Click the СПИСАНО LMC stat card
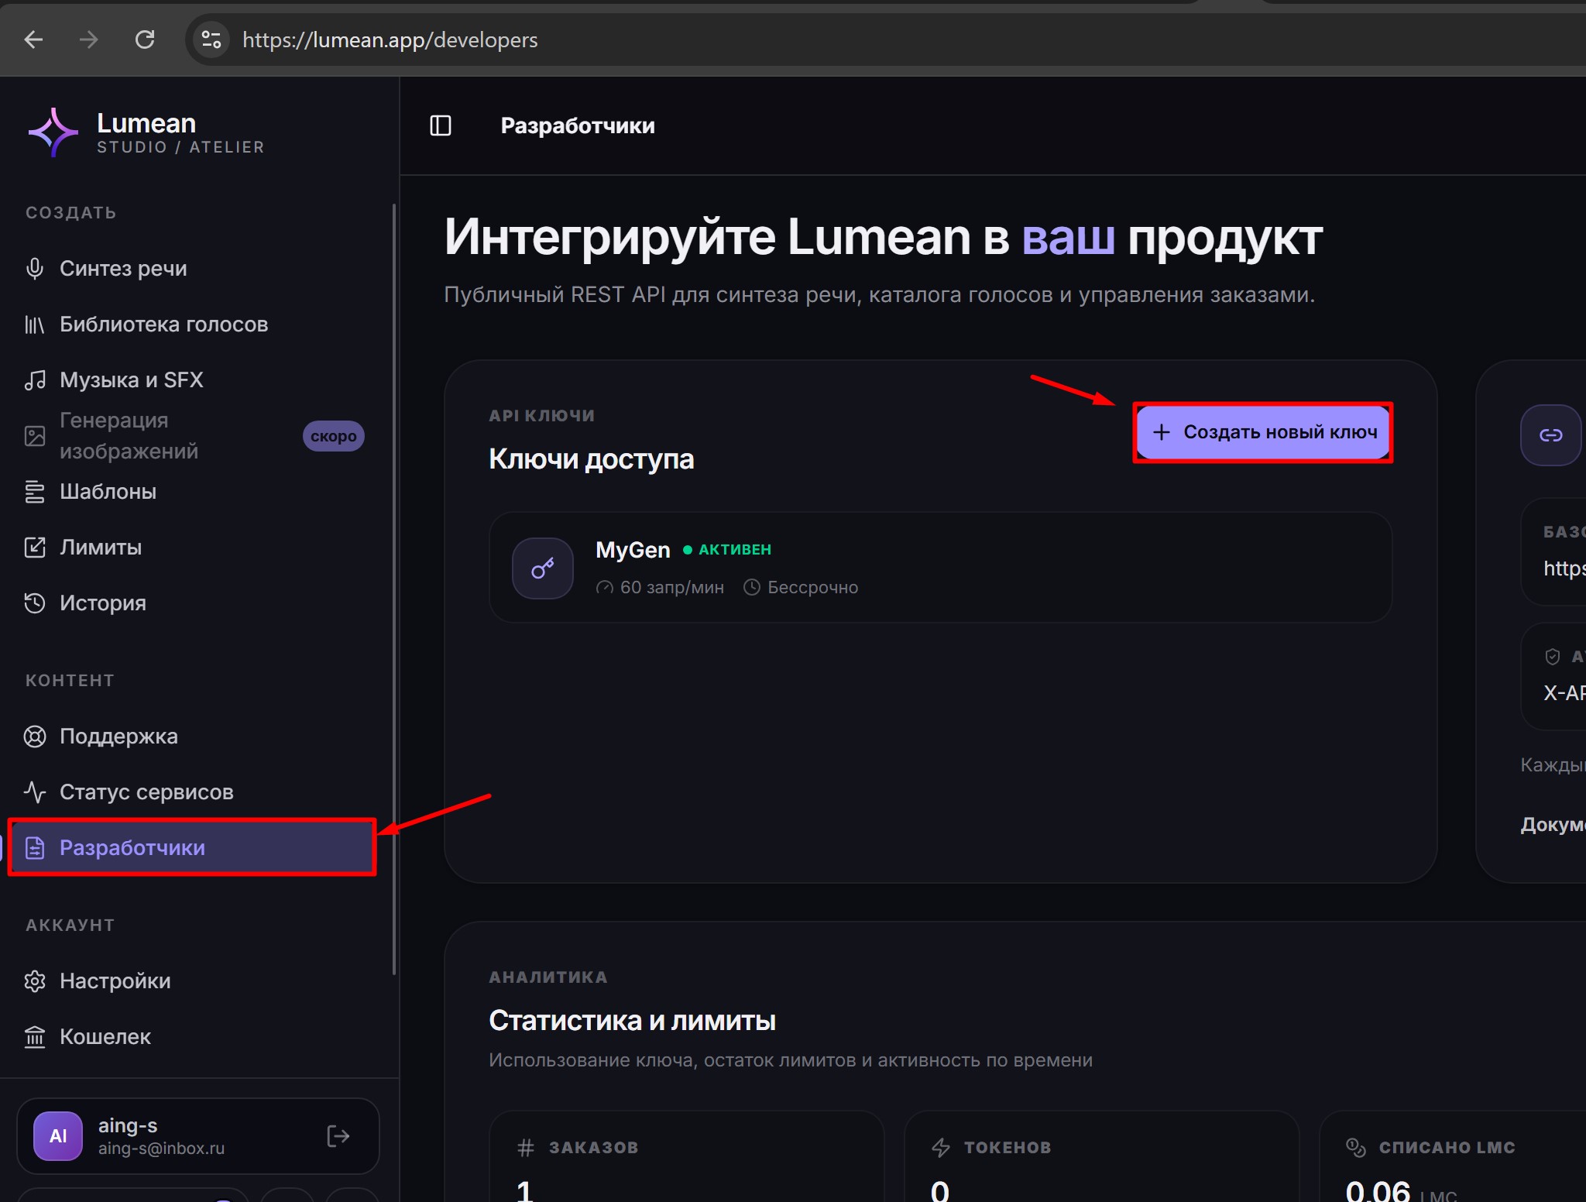Image resolution: width=1586 pixels, height=1202 pixels. coord(1453,1156)
